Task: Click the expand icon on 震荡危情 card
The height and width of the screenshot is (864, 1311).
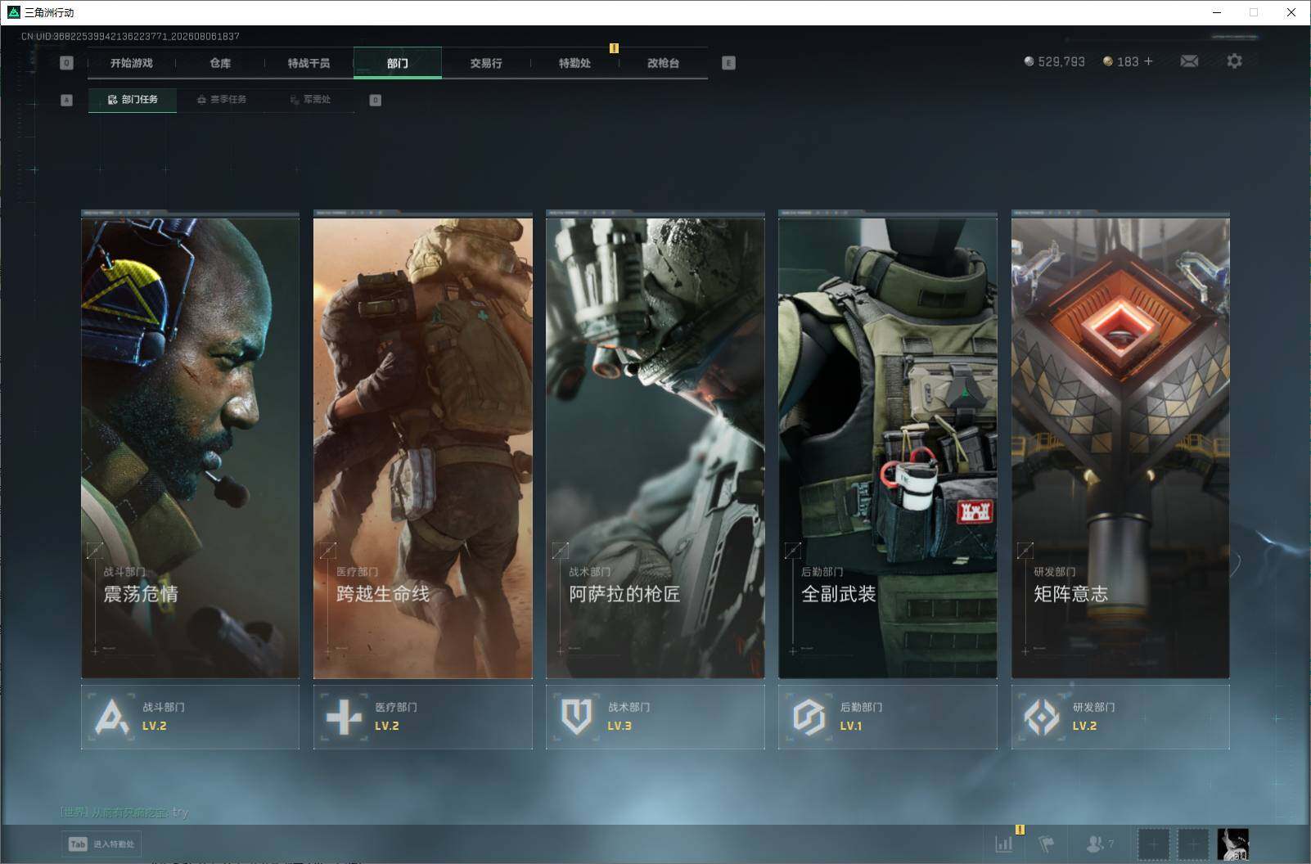Action: point(95,551)
